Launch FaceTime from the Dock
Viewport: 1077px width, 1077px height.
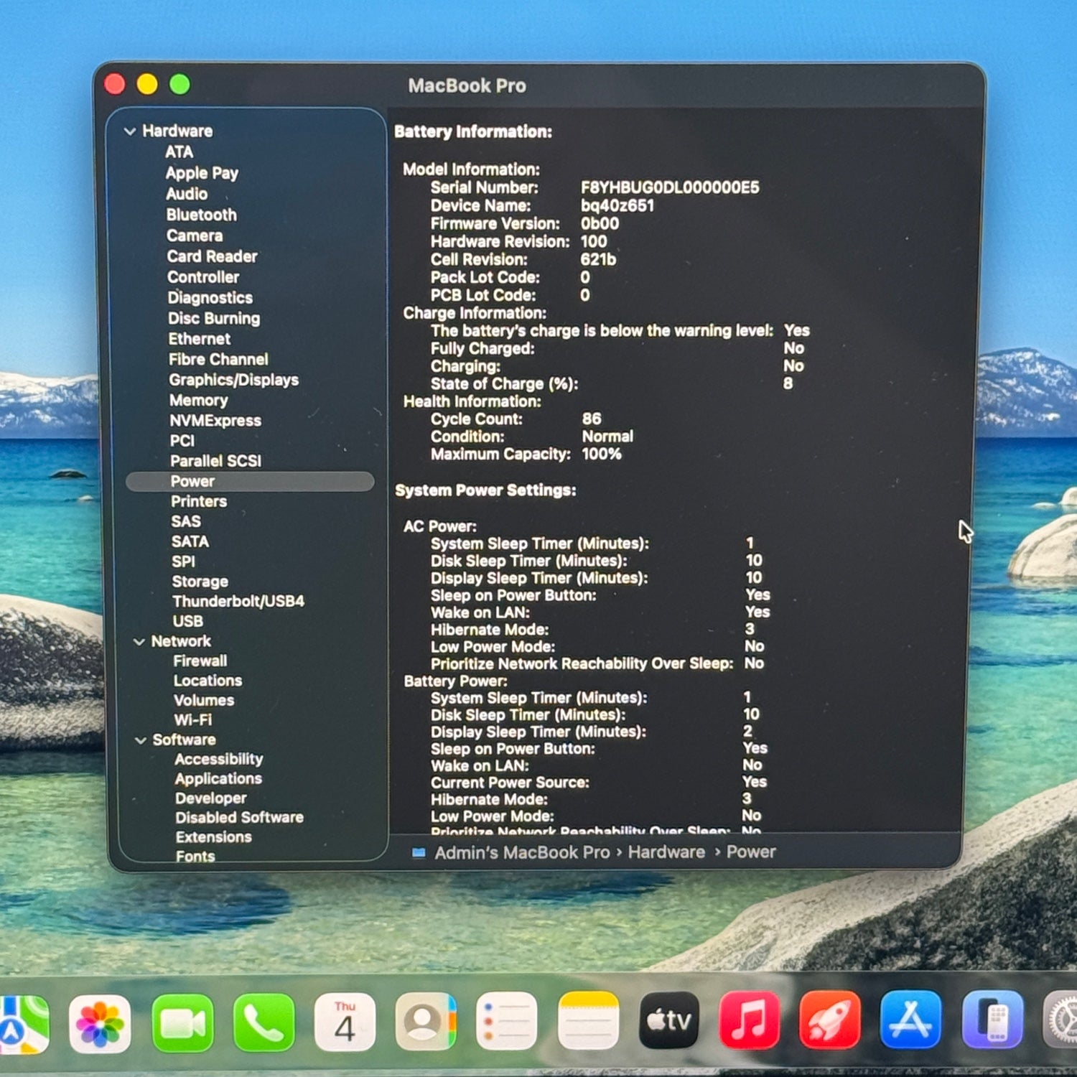[182, 1022]
